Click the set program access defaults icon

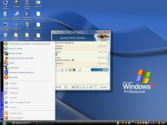pos(6,44)
